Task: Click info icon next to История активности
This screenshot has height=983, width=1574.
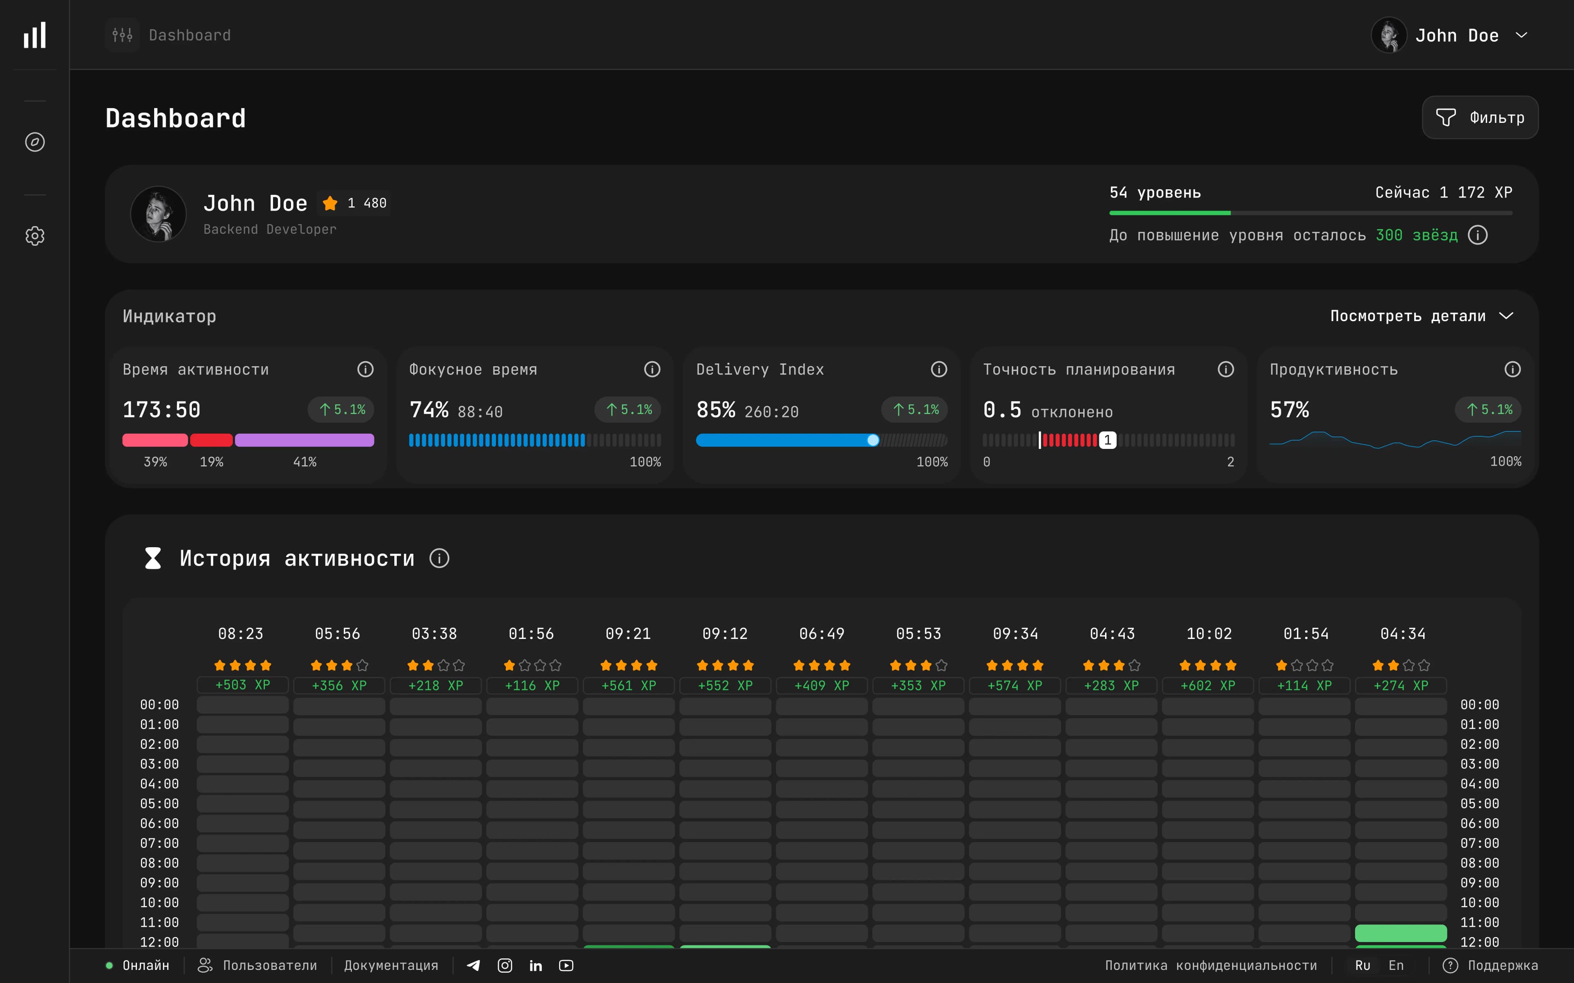Action: coord(439,558)
